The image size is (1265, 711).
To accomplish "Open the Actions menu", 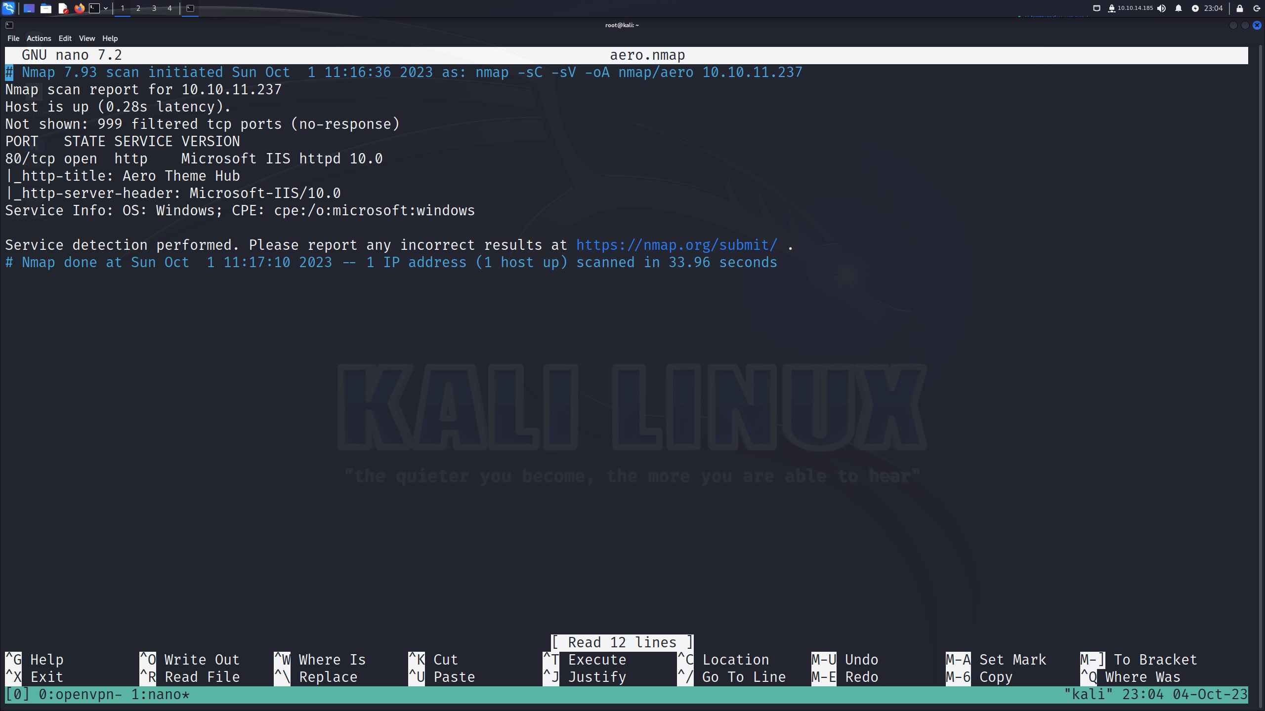I will pyautogui.click(x=39, y=39).
